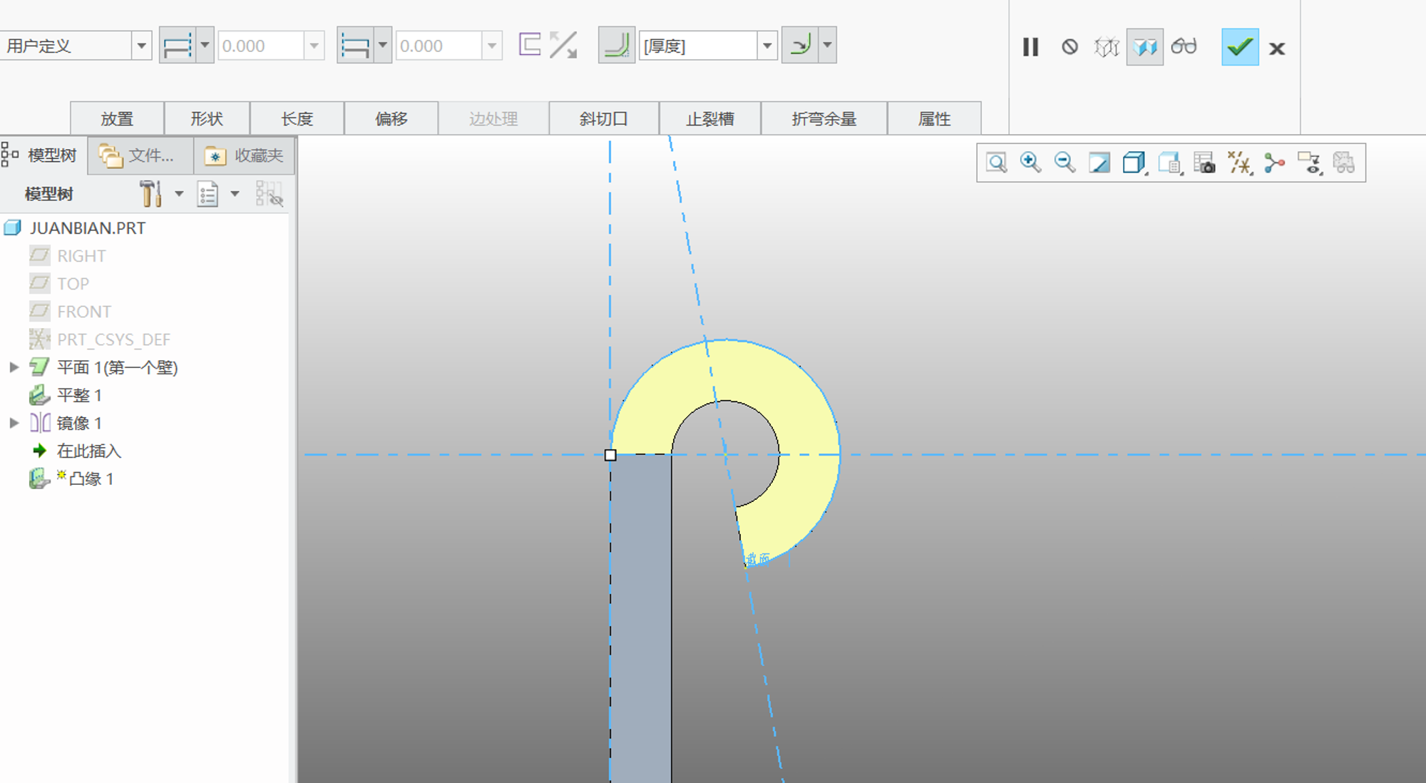Click the white drag handle on the flange

pos(610,455)
